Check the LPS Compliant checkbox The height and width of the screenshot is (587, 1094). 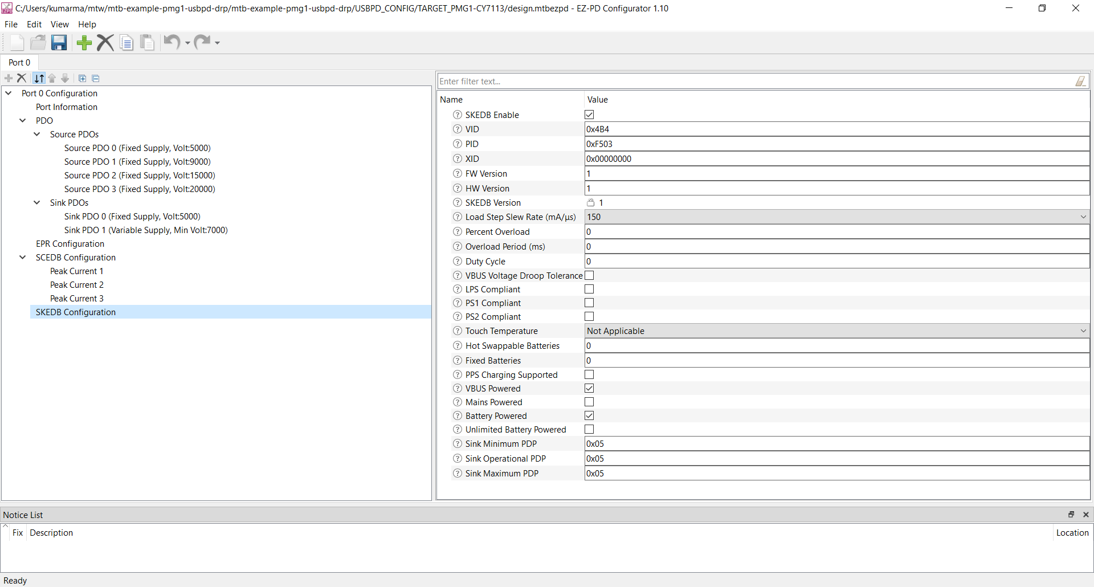point(589,289)
